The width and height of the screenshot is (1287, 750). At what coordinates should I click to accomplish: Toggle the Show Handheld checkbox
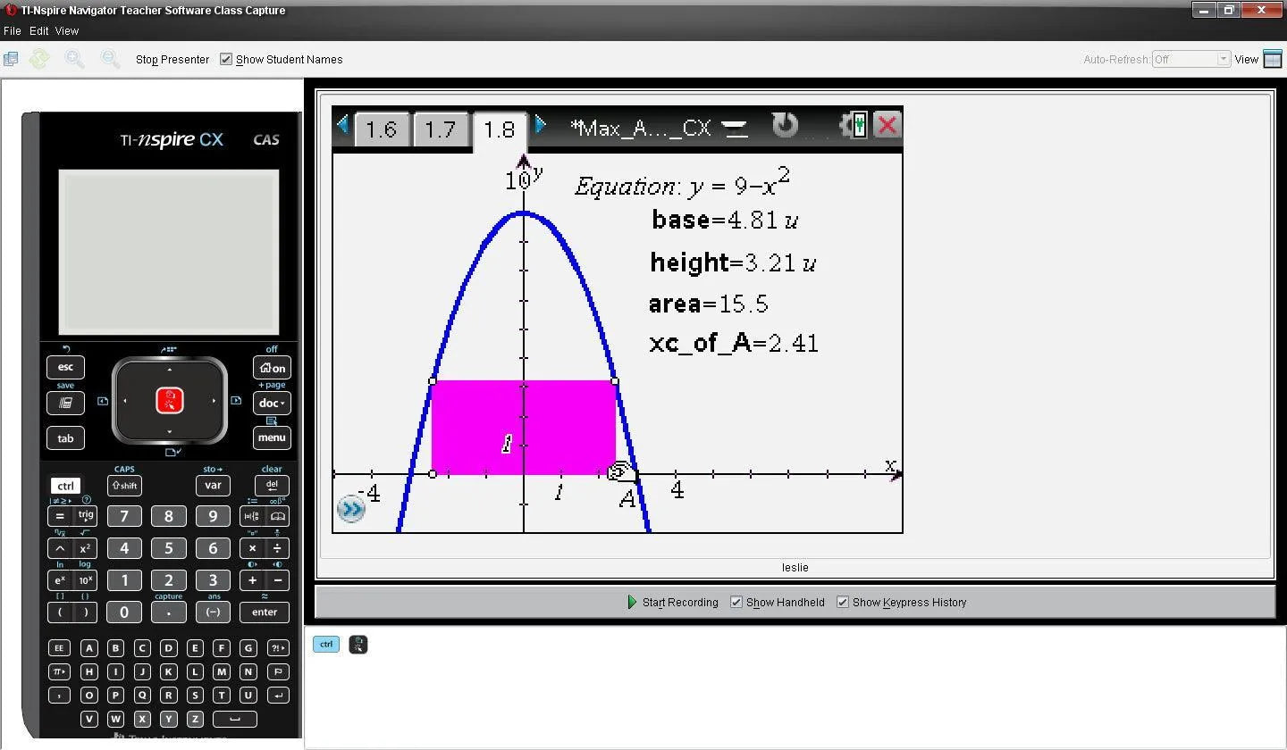736,602
